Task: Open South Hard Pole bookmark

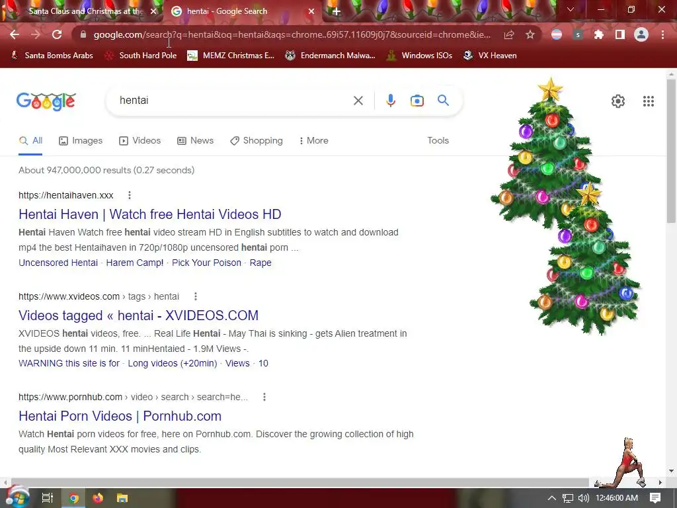Action: click(141, 56)
